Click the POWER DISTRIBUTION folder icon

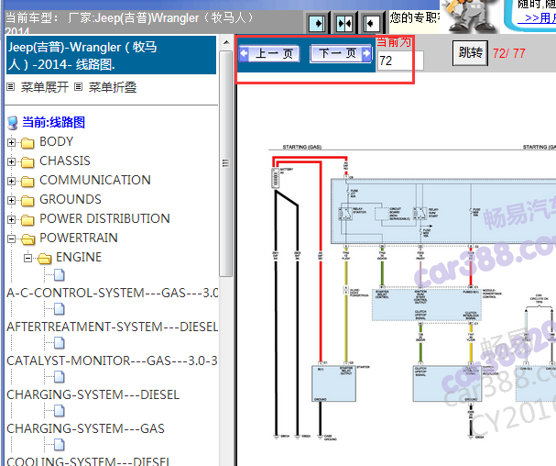click(x=27, y=219)
